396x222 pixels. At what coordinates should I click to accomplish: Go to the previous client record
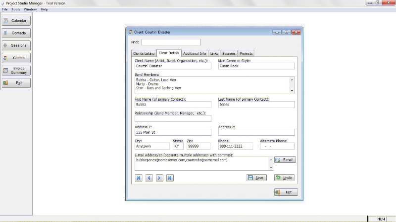point(149,178)
